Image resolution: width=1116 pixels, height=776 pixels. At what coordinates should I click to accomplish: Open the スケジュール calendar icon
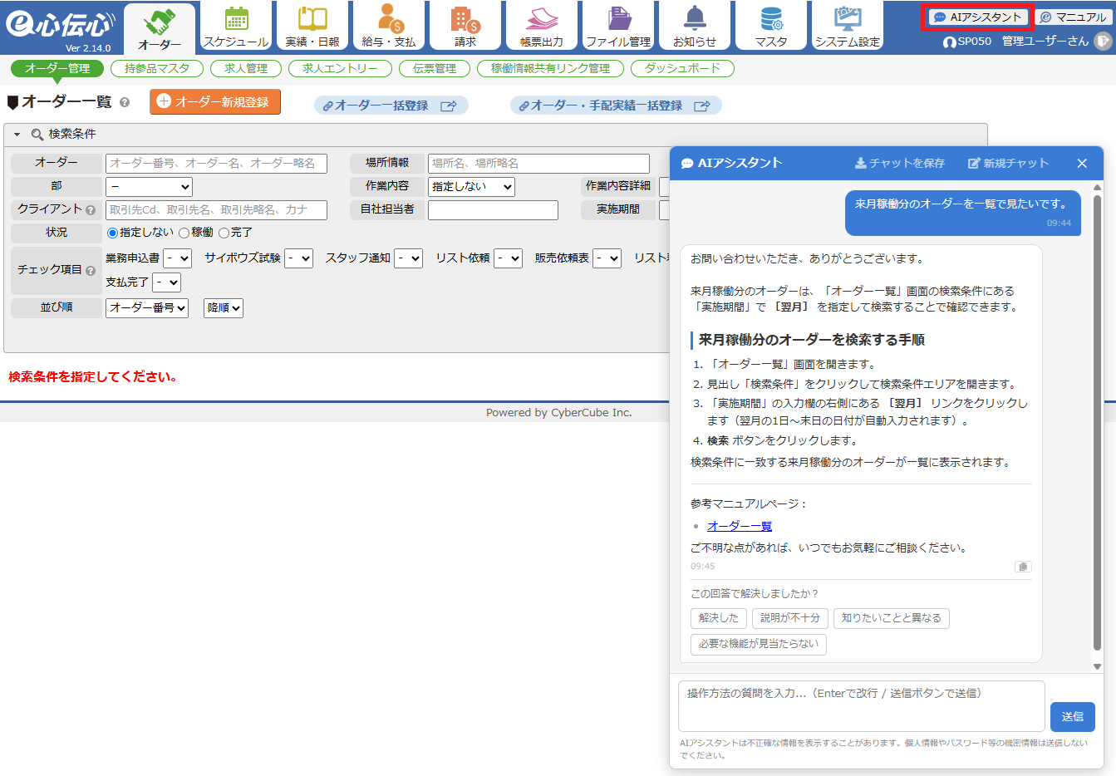[x=236, y=26]
